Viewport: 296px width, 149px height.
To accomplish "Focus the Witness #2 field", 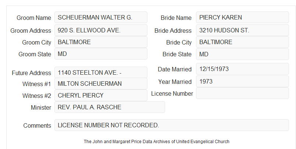I will 101,95.
